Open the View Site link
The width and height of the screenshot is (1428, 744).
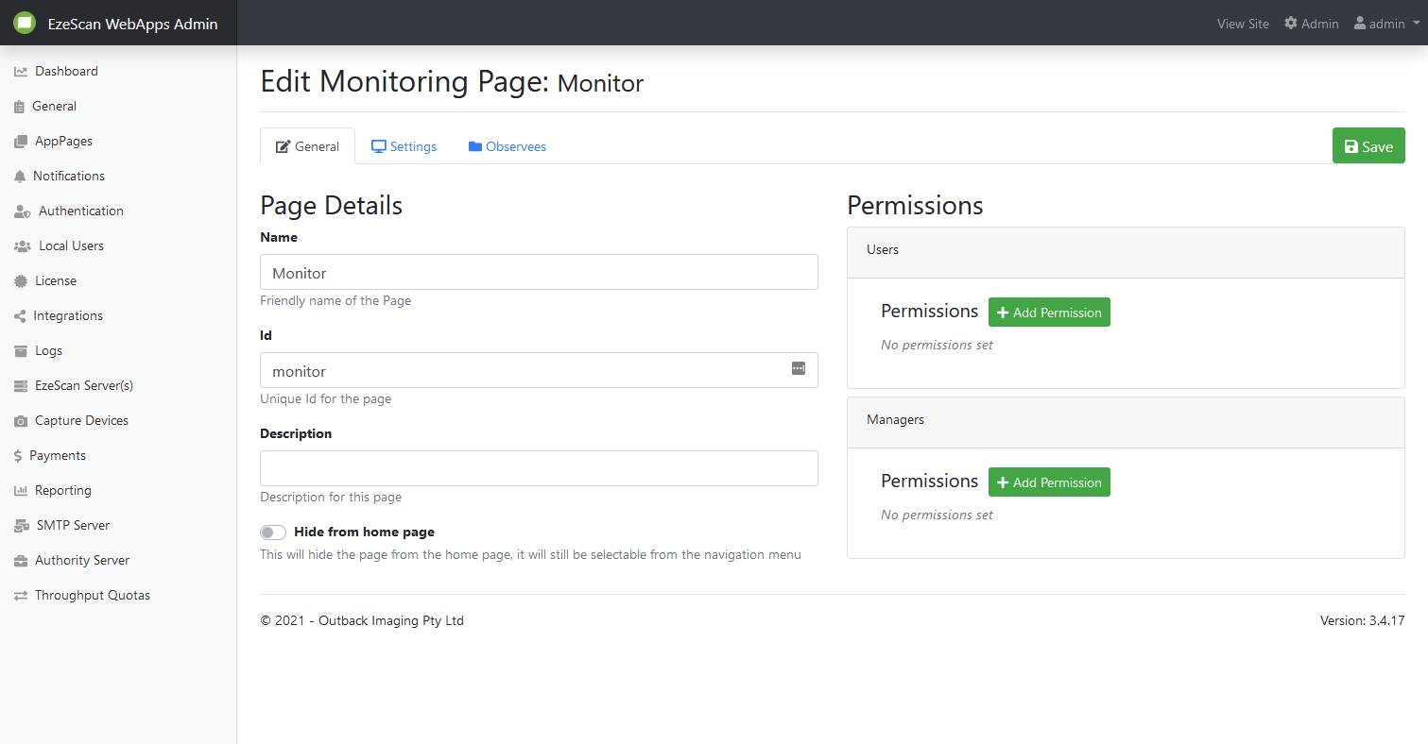[x=1243, y=24]
